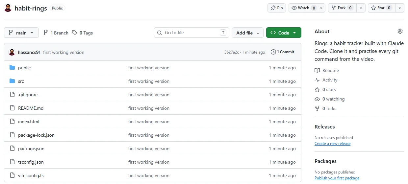Screen dimensions: 408x184
Task: View the 1 Branch link
Action: pyautogui.click(x=56, y=33)
